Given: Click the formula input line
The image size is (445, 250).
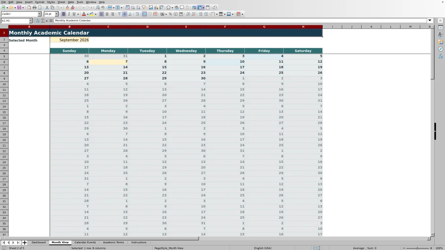Looking at the screenshot, I should 240,21.
